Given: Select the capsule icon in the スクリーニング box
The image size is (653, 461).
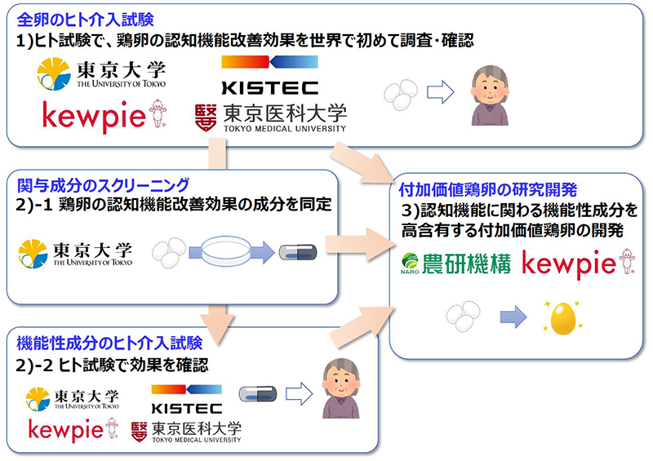Looking at the screenshot, I should click(295, 250).
